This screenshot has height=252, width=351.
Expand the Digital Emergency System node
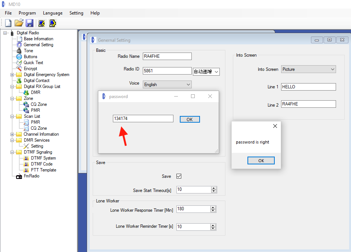pyautogui.click(x=12, y=75)
